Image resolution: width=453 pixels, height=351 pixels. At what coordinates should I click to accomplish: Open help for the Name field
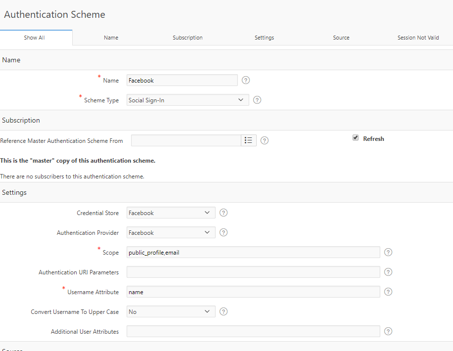[x=246, y=80]
